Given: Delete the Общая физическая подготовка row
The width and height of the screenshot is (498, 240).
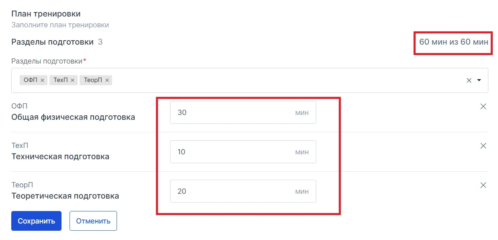Looking at the screenshot, I should pos(484,107).
